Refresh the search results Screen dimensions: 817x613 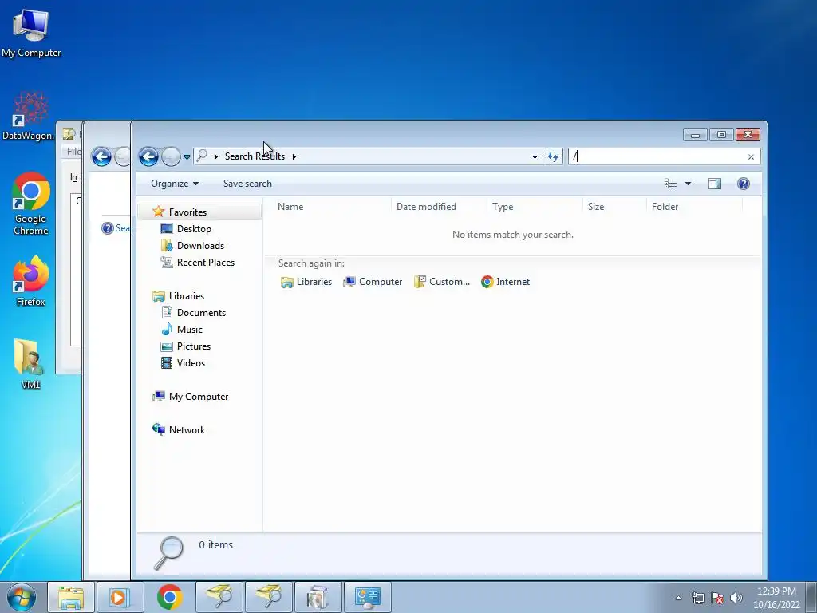point(553,156)
